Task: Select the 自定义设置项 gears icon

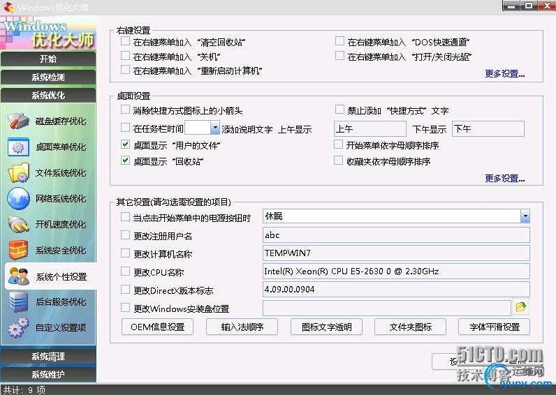Action: coord(18,327)
